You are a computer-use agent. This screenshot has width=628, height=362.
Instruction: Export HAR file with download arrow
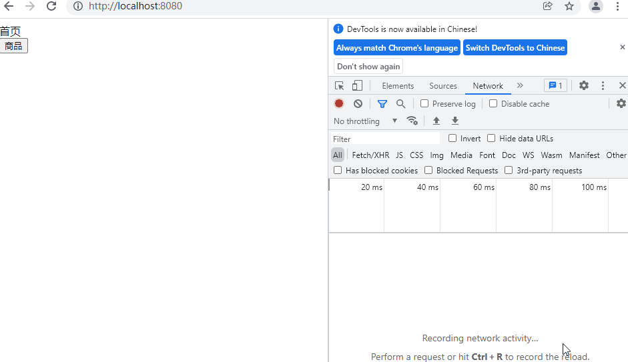click(455, 121)
